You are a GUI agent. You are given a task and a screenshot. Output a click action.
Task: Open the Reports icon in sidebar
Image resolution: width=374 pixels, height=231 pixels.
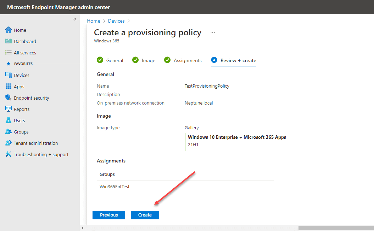point(9,109)
